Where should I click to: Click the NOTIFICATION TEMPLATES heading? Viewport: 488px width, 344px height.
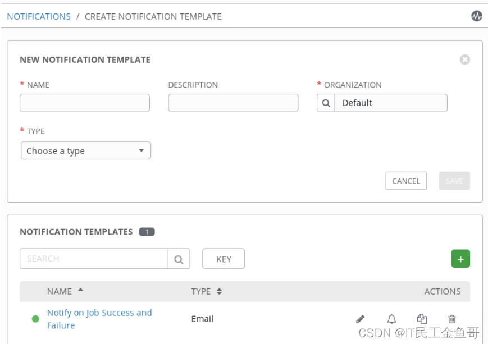(76, 232)
